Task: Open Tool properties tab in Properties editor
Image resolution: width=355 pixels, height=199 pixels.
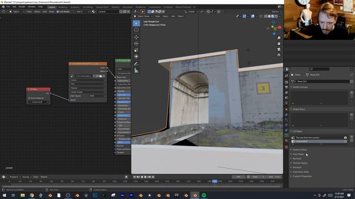Action: coord(286,76)
